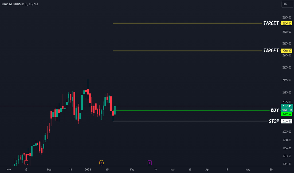The width and height of the screenshot is (294, 173).
Task: Click the current price label 2082.45
Action: pyautogui.click(x=287, y=106)
